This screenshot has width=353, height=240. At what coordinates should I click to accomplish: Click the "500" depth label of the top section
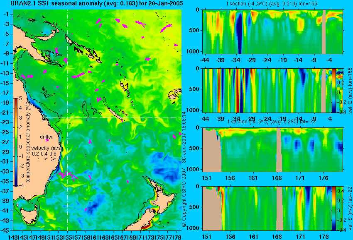coord(194,31)
